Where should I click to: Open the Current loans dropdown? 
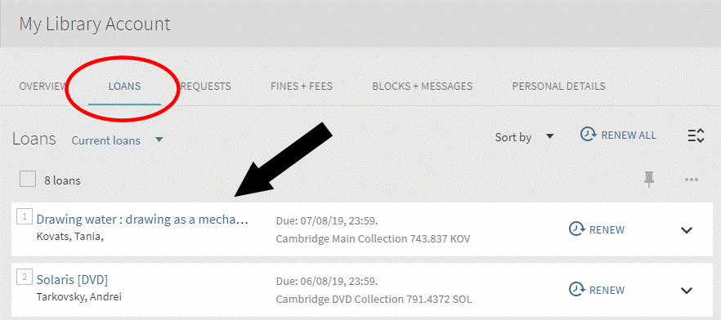click(117, 140)
